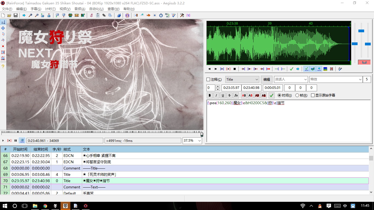Enable 显示原始字幕 checkbox
This screenshot has width=374, height=210.
tap(313, 95)
